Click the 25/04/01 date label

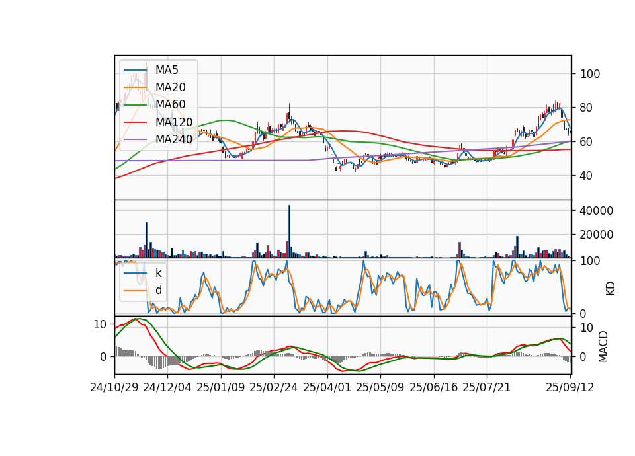coord(327,387)
